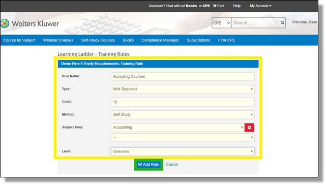Open Webinar Courses menu
326x185 pixels.
(x=58, y=40)
